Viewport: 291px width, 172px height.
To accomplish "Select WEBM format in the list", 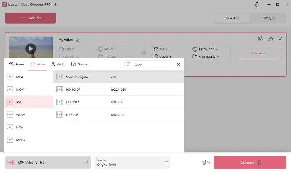I will [x=29, y=115].
